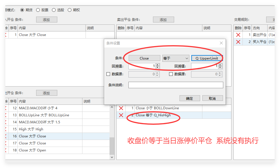Image resolution: width=280 pixels, height=168 pixels.
Task: Close the 条件设置 dialog with X
Action: coord(221,43)
